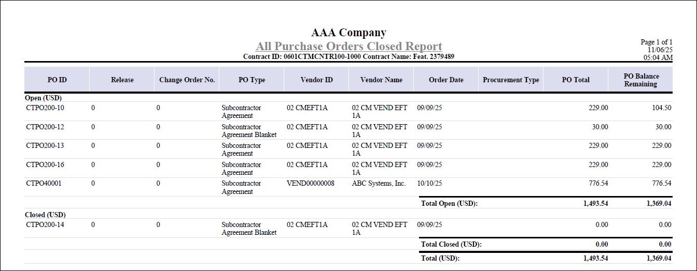Select the PO Balance Remaining header
697x271 pixels.
coord(640,80)
